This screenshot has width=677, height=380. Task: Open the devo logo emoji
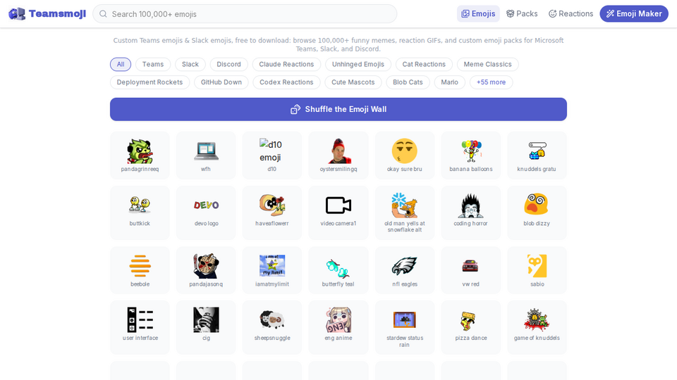206,213
